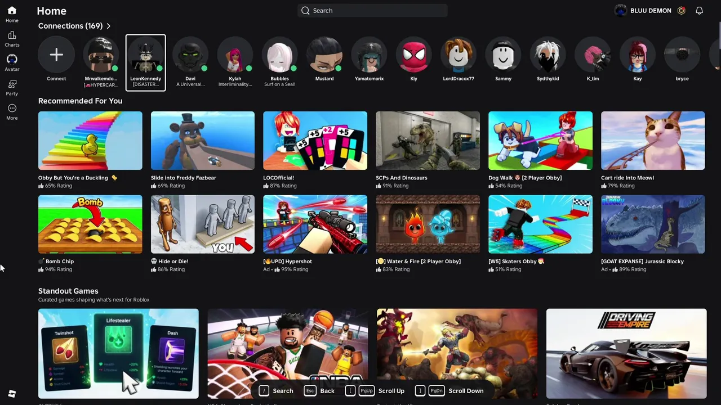
Task: Click the Esc Back shortcut hint
Action: tap(319, 390)
